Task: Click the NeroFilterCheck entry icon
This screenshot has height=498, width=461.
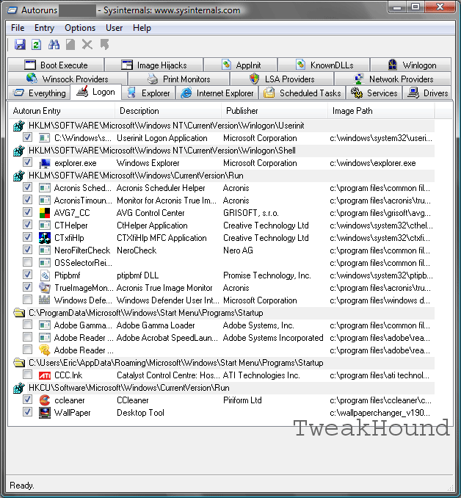Action: [45, 250]
